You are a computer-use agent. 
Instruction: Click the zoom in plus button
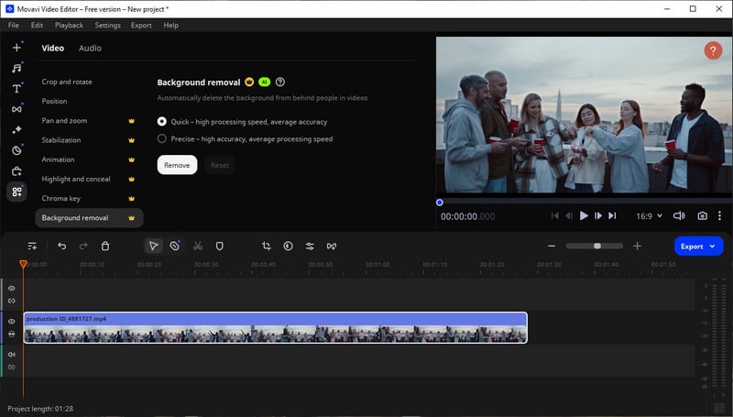click(637, 246)
